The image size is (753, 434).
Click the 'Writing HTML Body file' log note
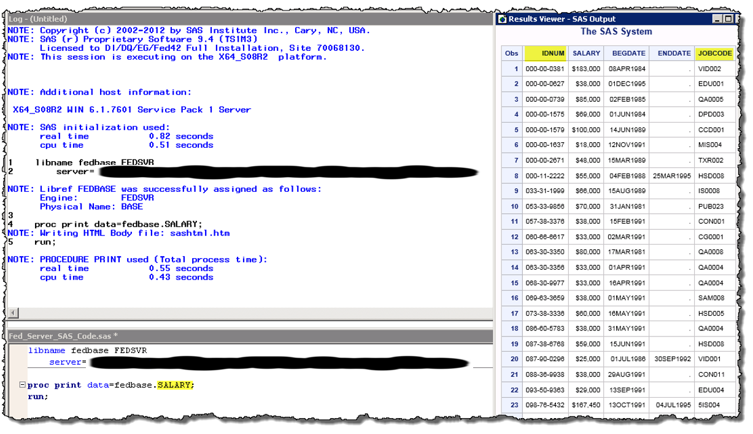click(x=135, y=233)
